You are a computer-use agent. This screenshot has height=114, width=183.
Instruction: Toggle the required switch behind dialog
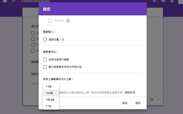click(150, 100)
